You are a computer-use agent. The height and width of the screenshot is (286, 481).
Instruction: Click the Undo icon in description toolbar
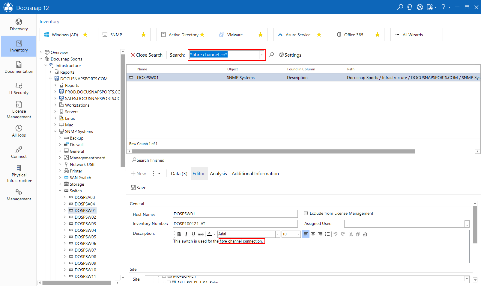(x=336, y=234)
